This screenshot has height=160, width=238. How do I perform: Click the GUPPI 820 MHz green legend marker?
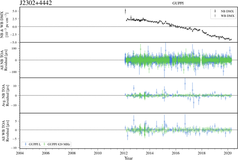tap(45, 144)
